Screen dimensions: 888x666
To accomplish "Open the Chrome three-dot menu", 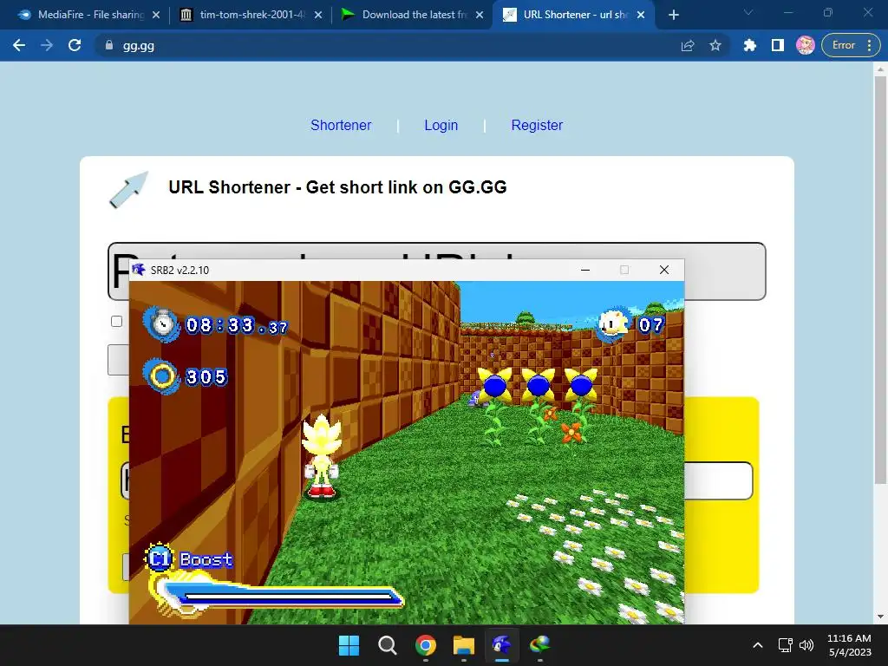I will pyautogui.click(x=869, y=45).
